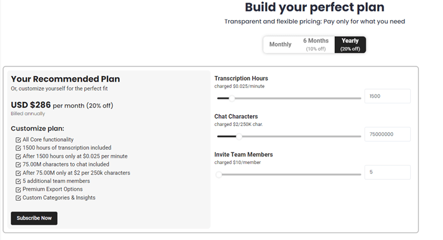This screenshot has height=240, width=443.
Task: Click the check icon beside Premium Export Options
Action: 18,189
